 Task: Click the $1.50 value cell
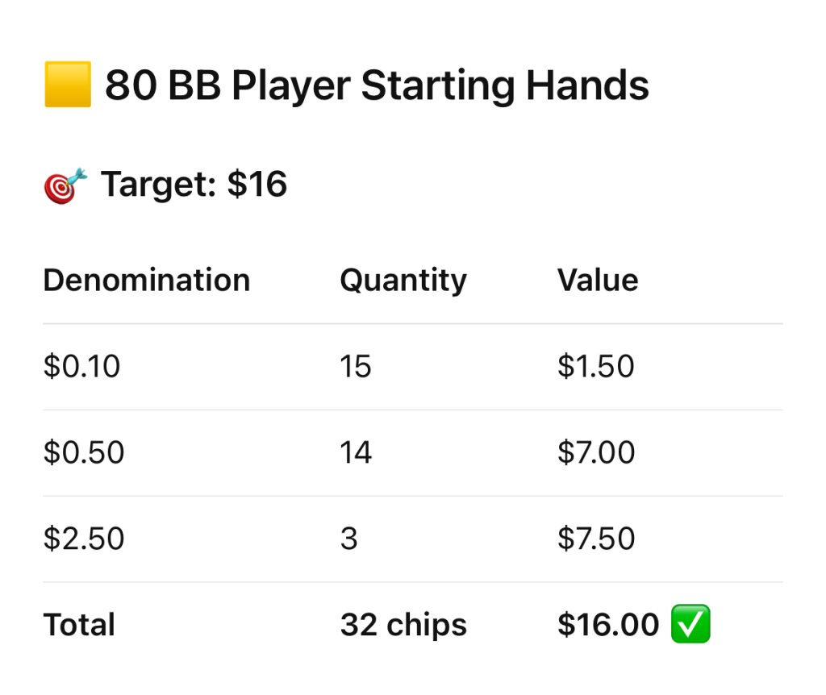pos(595,367)
